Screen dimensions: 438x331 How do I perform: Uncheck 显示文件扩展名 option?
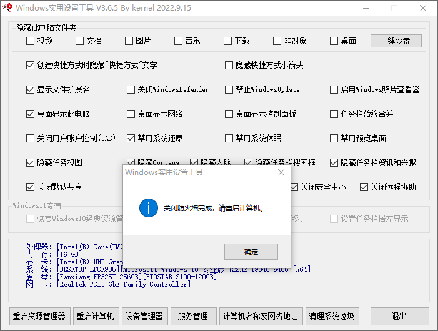[x=30, y=89]
